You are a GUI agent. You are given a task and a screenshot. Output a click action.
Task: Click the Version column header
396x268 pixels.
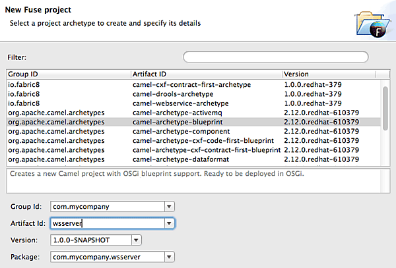tap(331, 74)
